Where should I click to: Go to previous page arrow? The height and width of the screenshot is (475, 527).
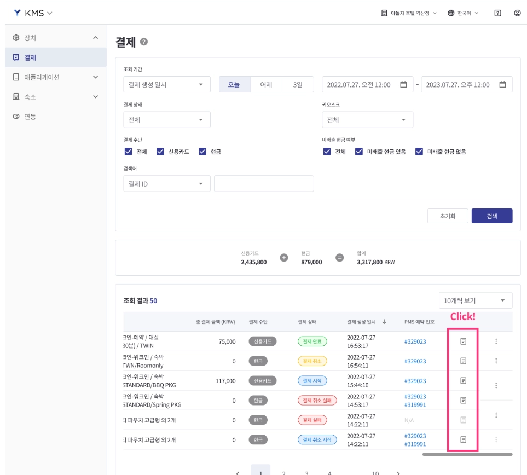tap(238, 473)
